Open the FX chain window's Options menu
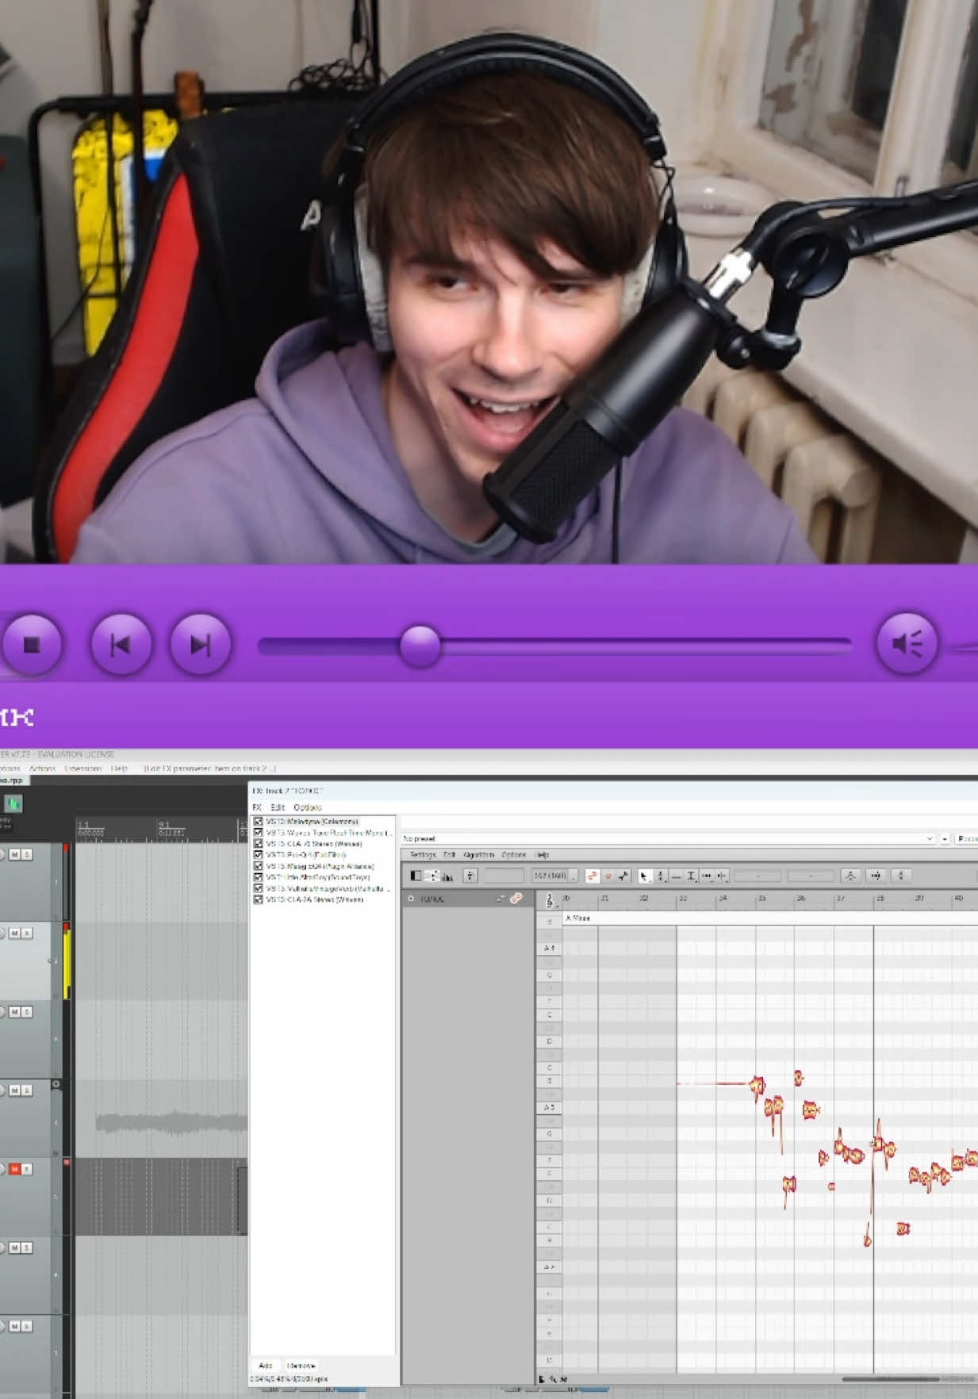Image resolution: width=978 pixels, height=1399 pixels. coord(307,807)
